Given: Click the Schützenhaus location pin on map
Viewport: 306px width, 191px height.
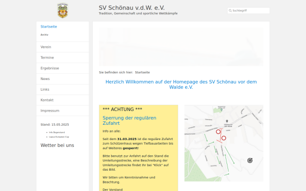Looking at the screenshot, I should 227,121.
